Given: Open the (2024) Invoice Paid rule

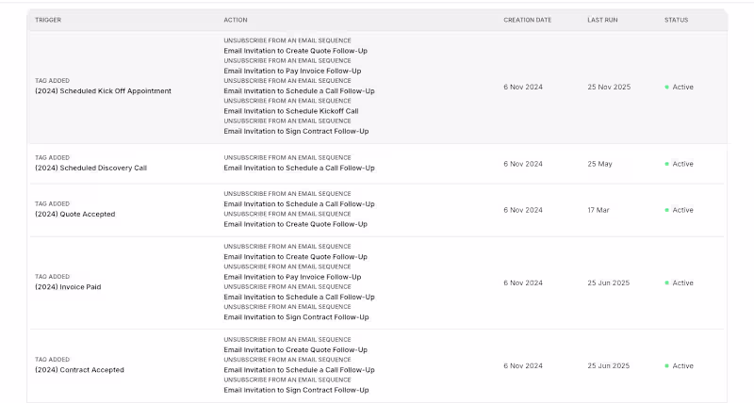Looking at the screenshot, I should (68, 287).
